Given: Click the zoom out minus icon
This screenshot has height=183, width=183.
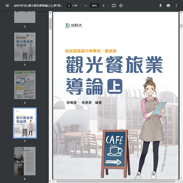Looking at the screenshot, I should pos(85,5).
